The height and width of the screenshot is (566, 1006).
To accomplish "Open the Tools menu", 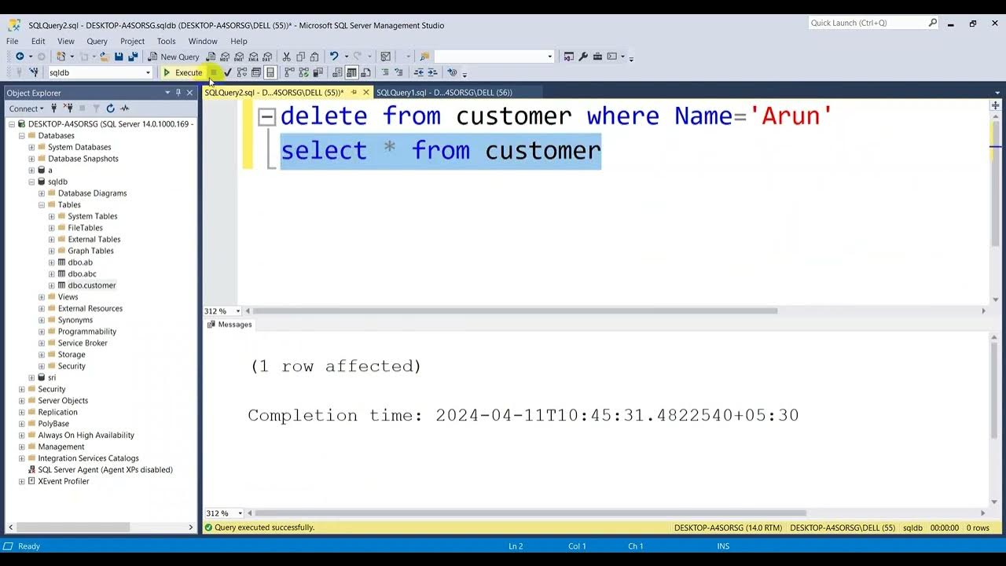I will [x=166, y=41].
